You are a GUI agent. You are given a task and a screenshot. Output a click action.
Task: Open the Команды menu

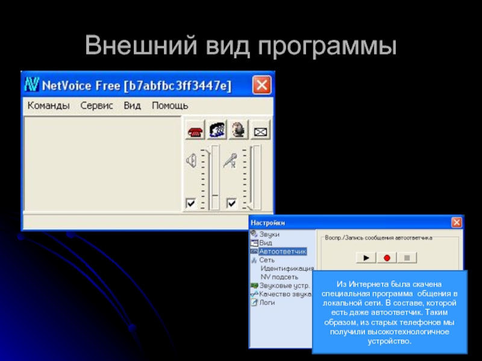49,106
